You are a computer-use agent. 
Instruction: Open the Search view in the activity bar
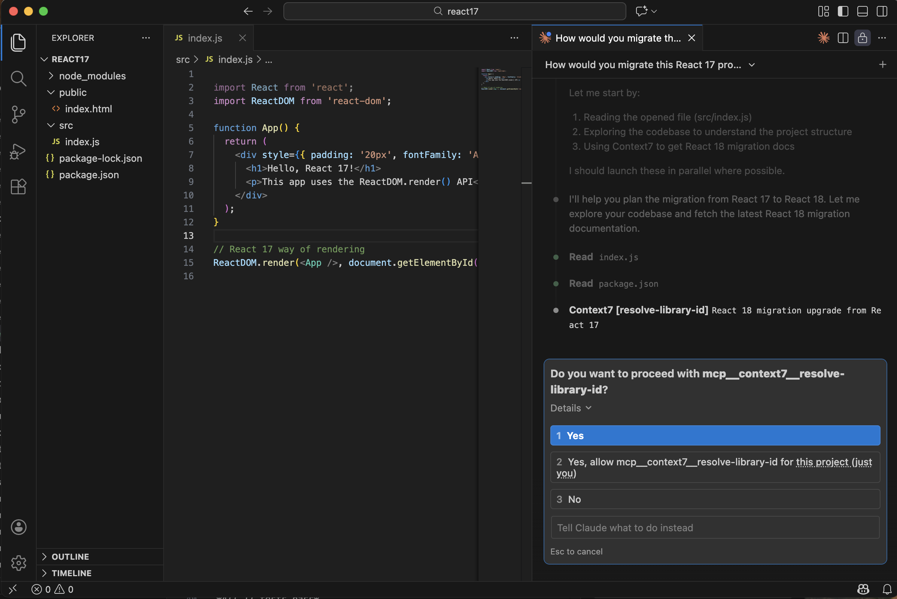click(x=18, y=79)
